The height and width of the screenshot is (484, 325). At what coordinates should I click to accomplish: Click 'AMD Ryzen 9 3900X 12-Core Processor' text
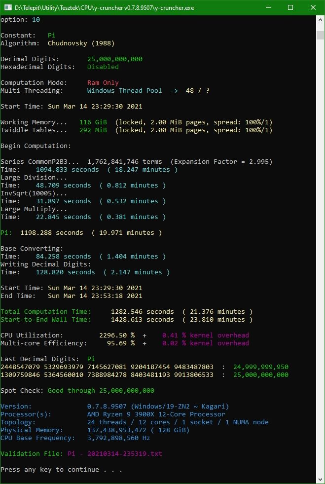pyautogui.click(x=156, y=414)
